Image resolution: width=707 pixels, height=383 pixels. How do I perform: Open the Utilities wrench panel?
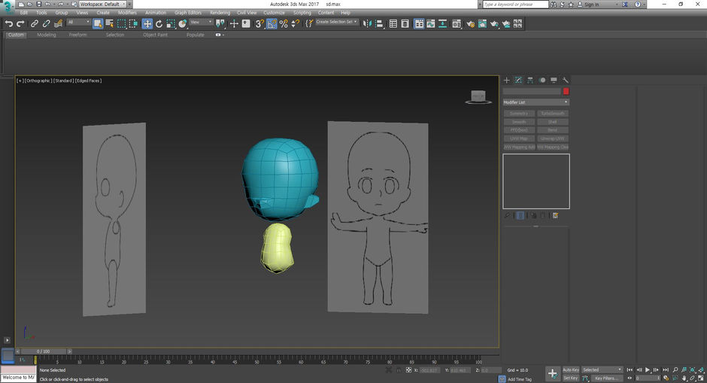tap(566, 80)
